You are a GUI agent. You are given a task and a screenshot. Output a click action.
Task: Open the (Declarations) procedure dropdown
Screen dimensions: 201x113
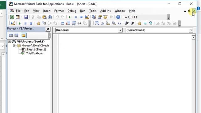point(191,30)
